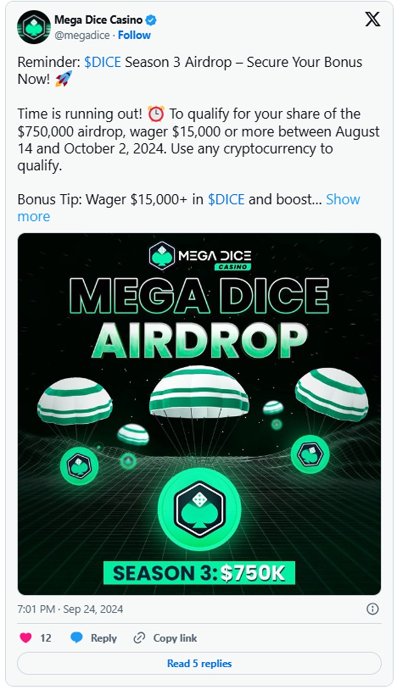Screen dimensions: 397x690
Task: Click the 7:01 PM Sep 24, 2024 timestamp
Action: click(x=70, y=609)
